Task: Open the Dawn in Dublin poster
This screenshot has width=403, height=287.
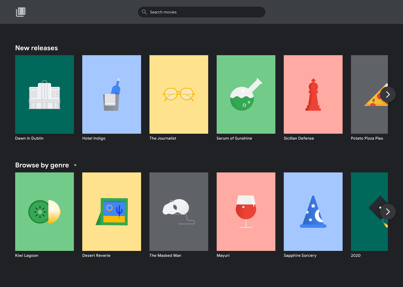Action: pyautogui.click(x=45, y=94)
